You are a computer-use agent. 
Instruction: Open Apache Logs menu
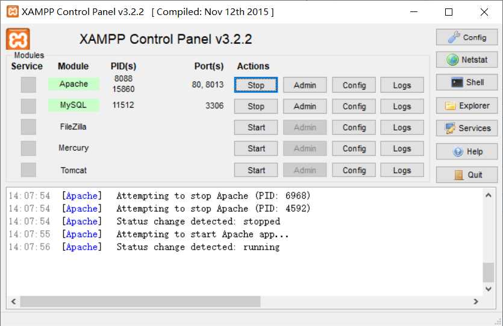402,85
